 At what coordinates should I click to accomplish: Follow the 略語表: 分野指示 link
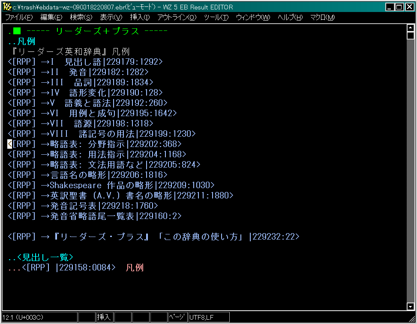click(x=94, y=144)
